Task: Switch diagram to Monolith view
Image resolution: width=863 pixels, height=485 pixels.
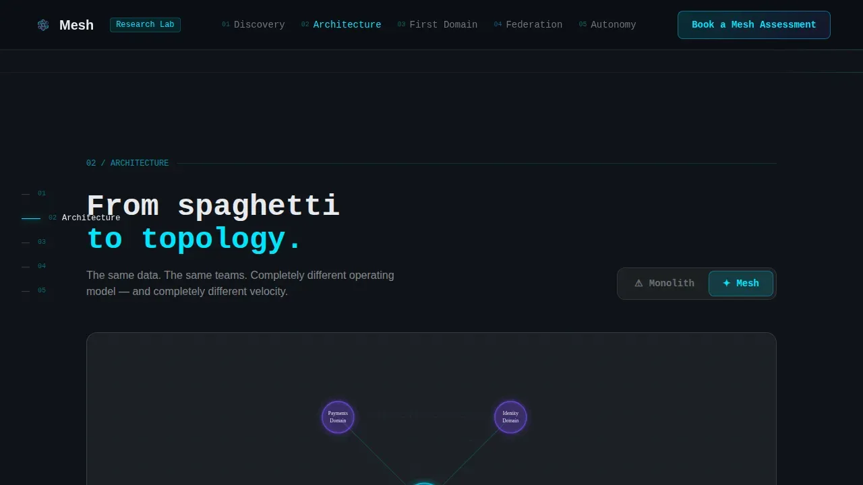Action: pyautogui.click(x=664, y=284)
